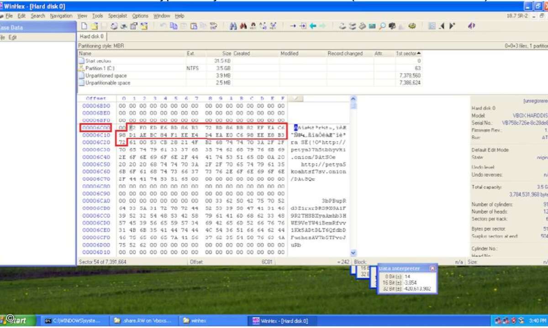Click the Start sectors file icon
This screenshot has height=328, width=548.
tap(82, 61)
